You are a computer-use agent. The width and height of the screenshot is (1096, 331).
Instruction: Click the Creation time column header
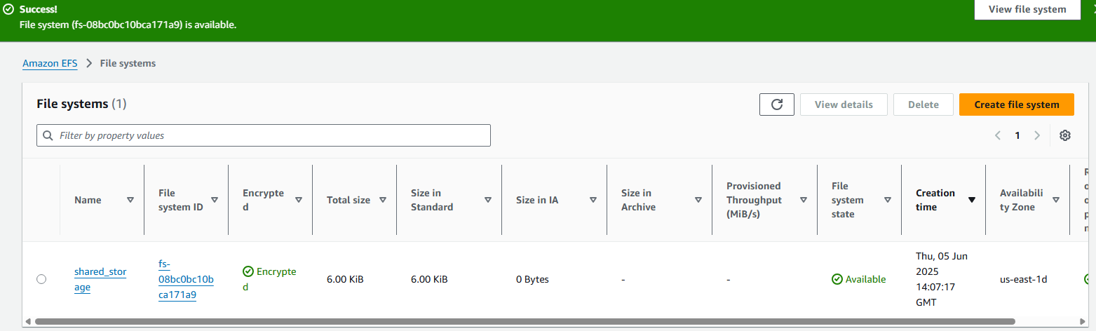[935, 200]
